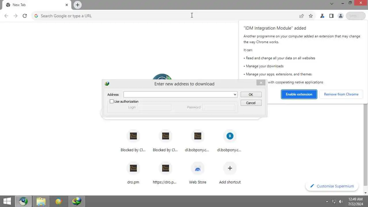The image size is (368, 207).
Task: Open second Blocked by Cl... shortcut
Action: click(165, 141)
